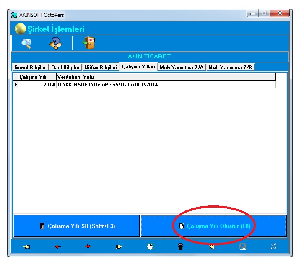Click the cancel X icon in bottom bar
The width and height of the screenshot is (304, 270).
click(x=274, y=247)
